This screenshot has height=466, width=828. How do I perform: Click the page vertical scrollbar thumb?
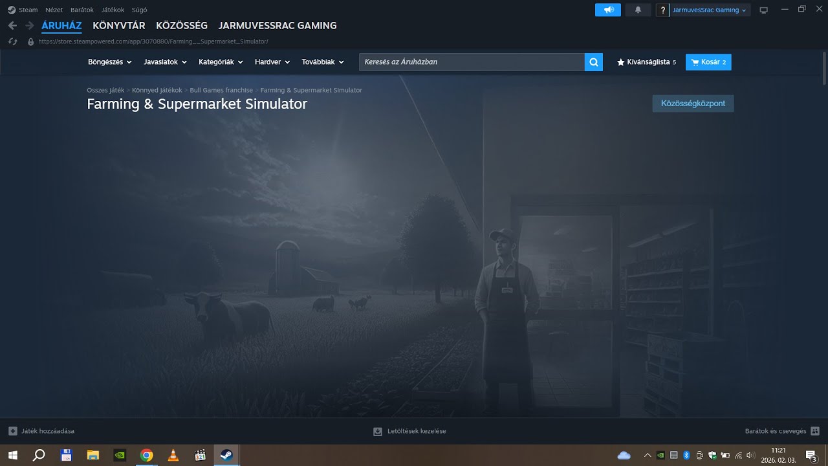[x=823, y=68]
